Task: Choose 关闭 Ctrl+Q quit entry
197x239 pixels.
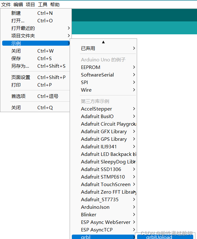Action: click(x=36, y=108)
